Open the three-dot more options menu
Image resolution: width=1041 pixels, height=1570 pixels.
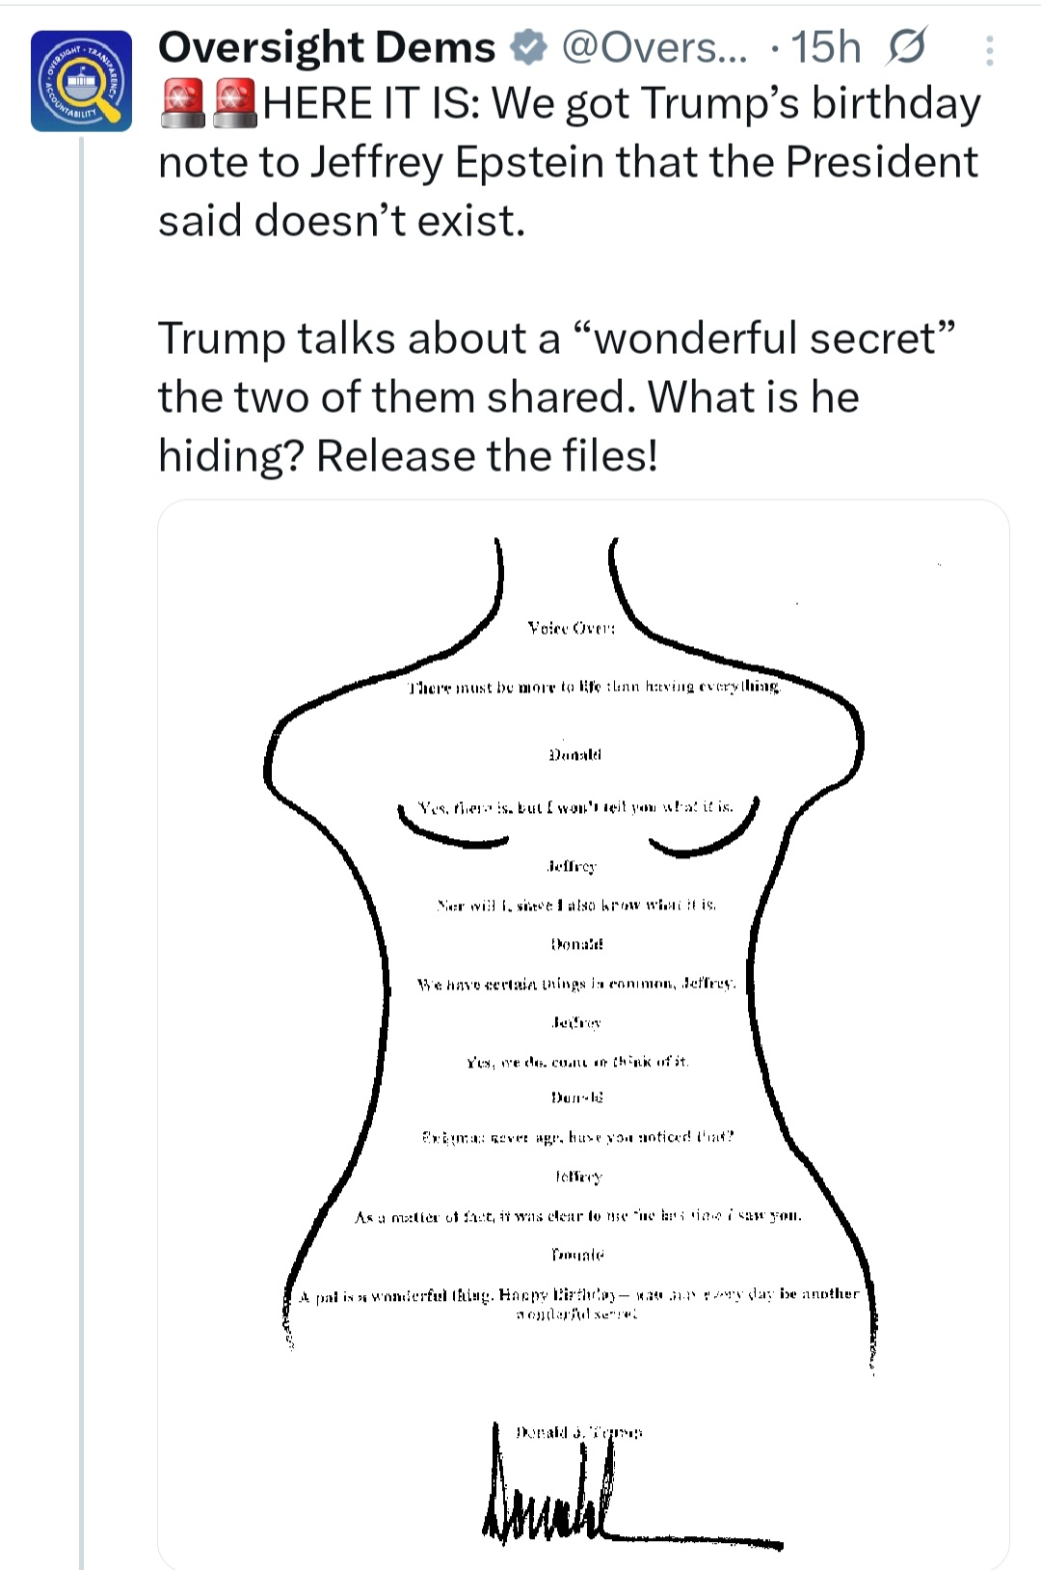pos(990,50)
